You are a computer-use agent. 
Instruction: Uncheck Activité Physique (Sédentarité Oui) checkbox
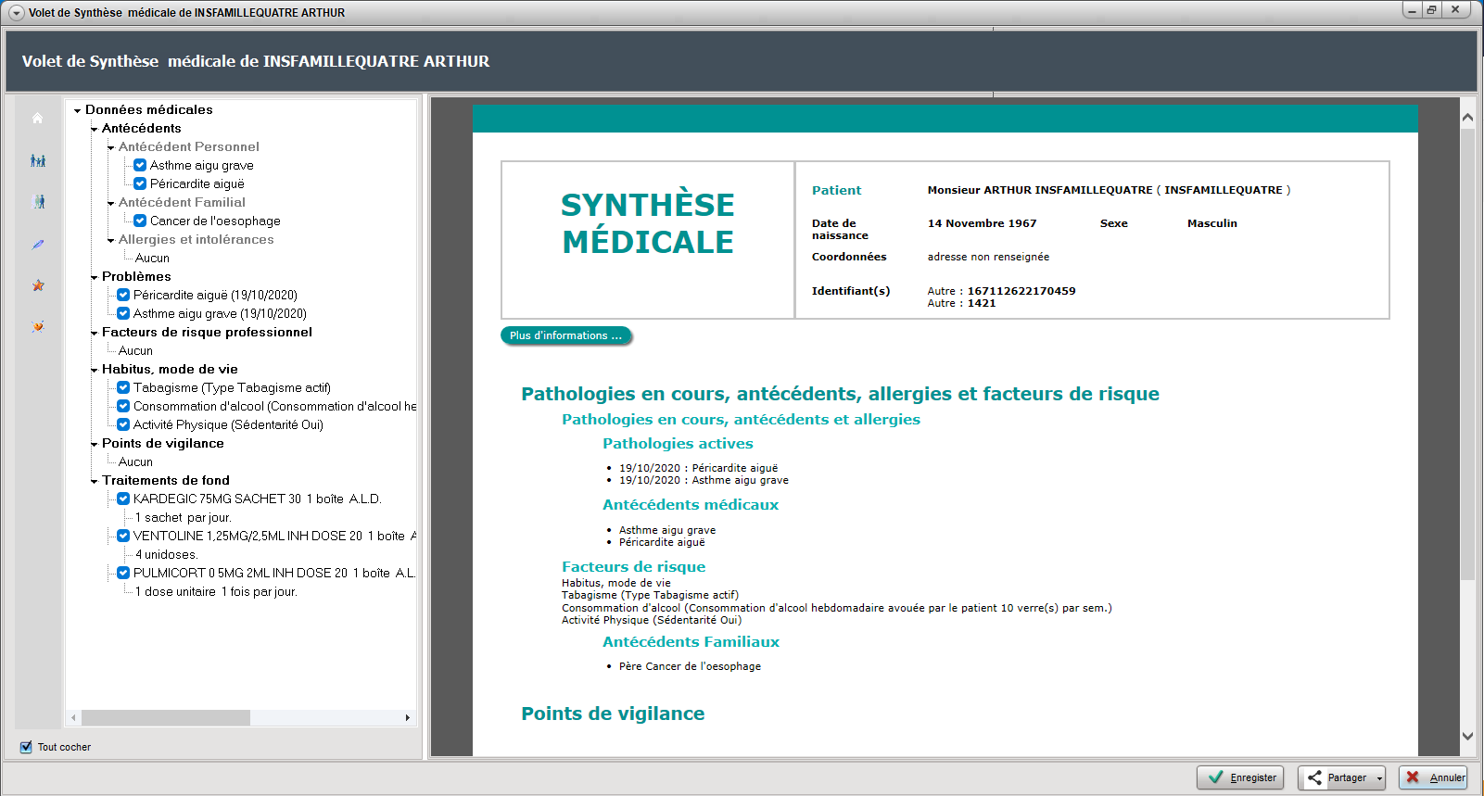(x=123, y=424)
